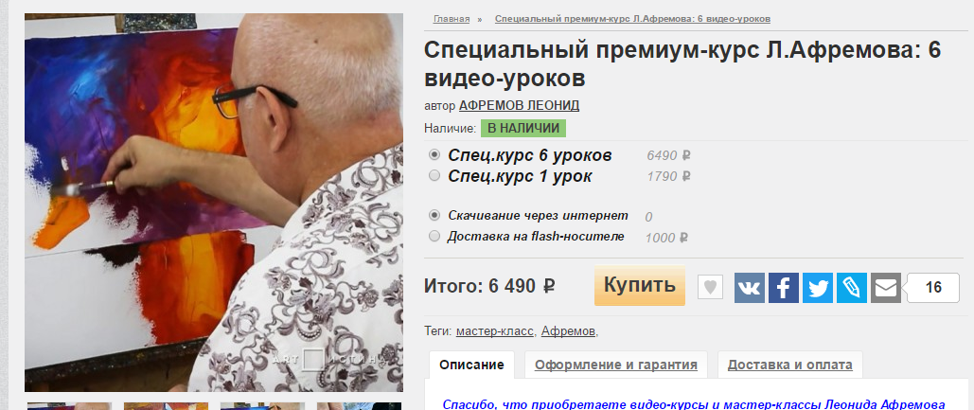Share the course by email envelope icon
The width and height of the screenshot is (974, 410).
pos(885,288)
